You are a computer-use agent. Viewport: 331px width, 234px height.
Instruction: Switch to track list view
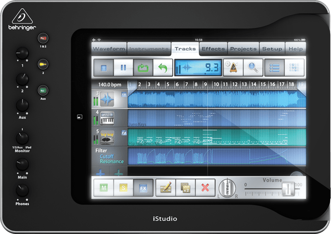pos(274,67)
